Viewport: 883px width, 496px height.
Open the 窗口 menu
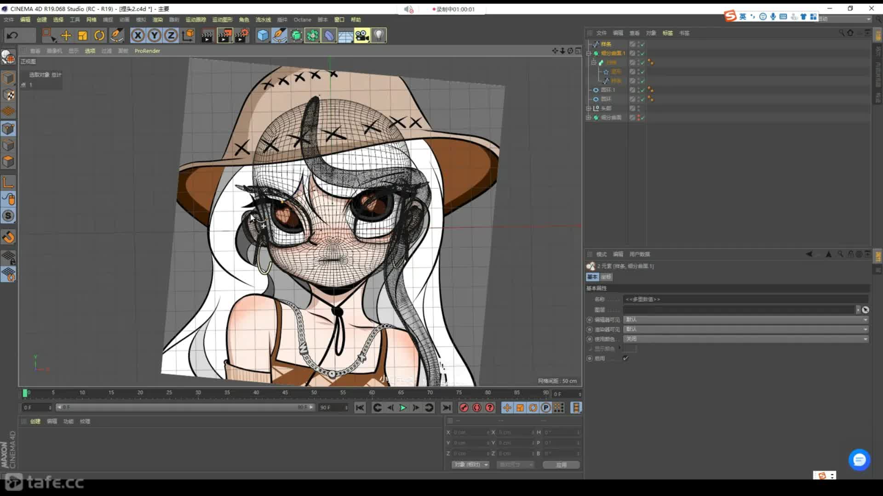coord(339,20)
